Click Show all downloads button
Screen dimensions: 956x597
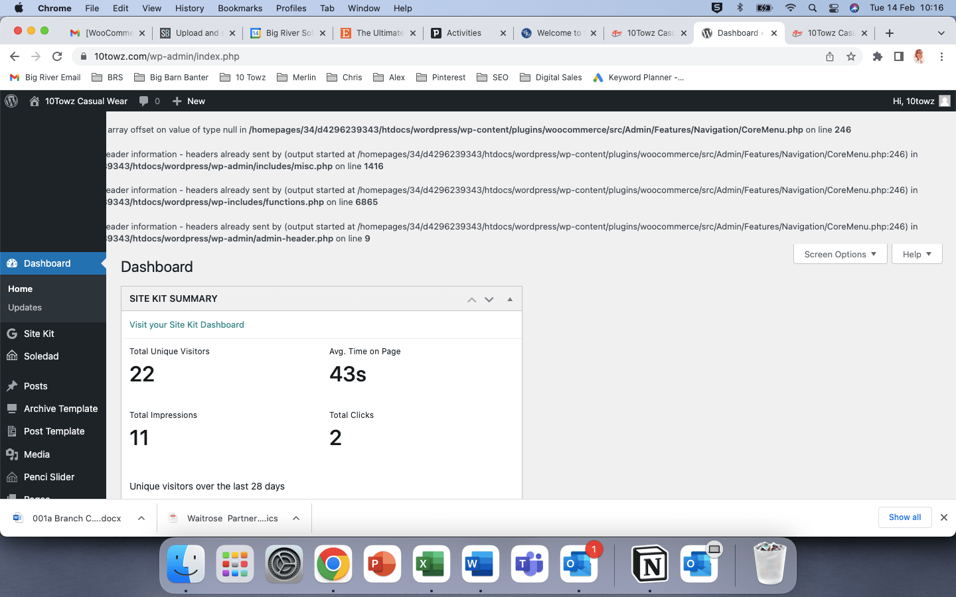(905, 517)
